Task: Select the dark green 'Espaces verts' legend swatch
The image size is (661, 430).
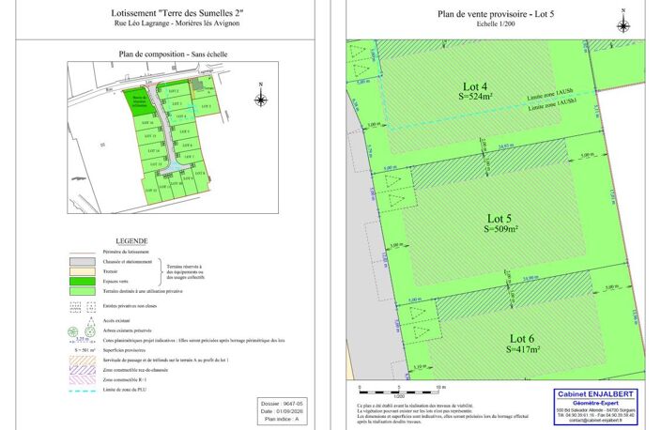Action: pyautogui.click(x=83, y=281)
